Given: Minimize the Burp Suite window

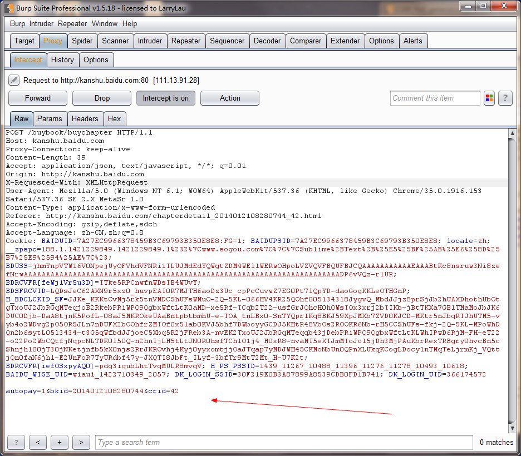Looking at the screenshot, I should point(468,6).
